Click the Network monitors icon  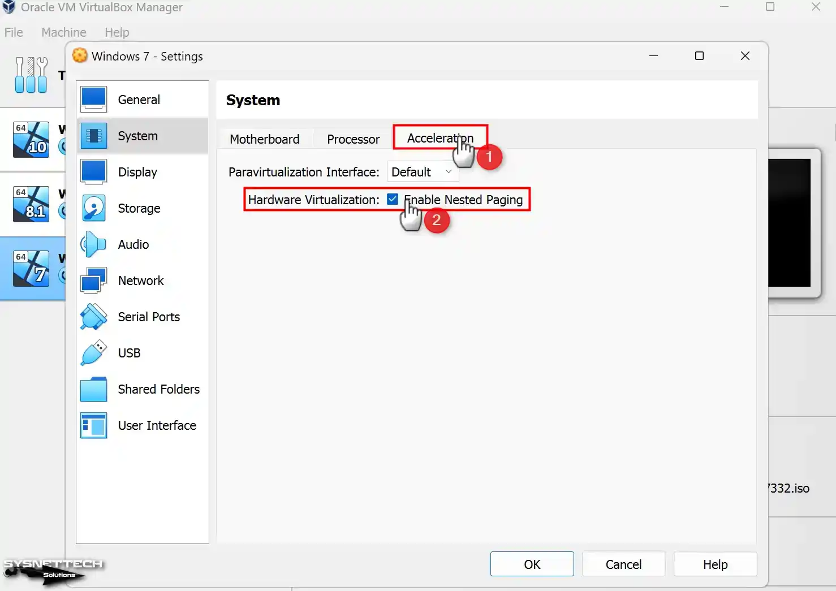pos(93,281)
